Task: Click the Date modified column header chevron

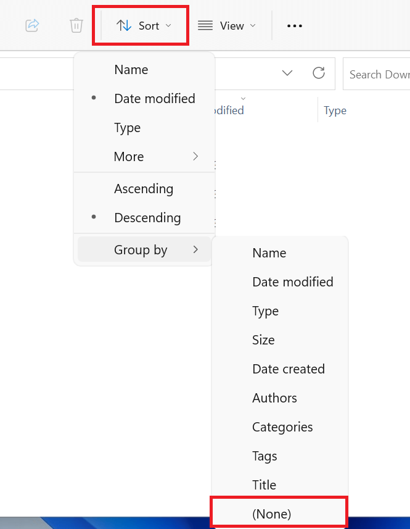Action: 243,98
